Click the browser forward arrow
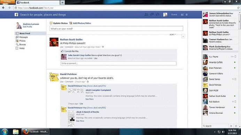Screen dimensions: 241x135 point(9,8)
